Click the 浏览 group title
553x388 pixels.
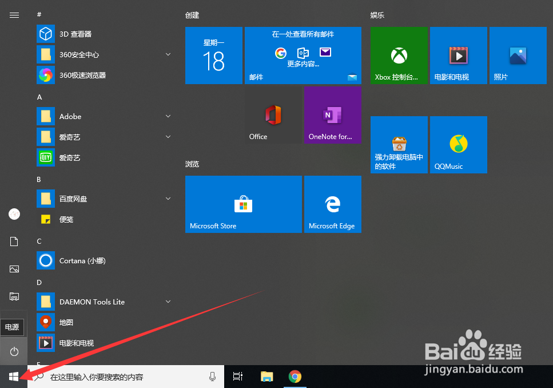[192, 164]
